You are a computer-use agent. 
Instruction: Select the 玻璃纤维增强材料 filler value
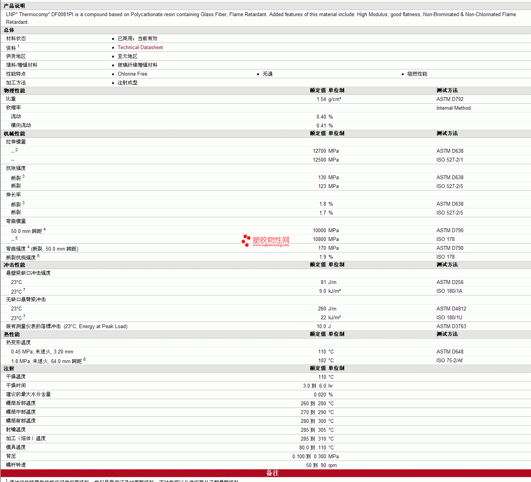pos(137,65)
